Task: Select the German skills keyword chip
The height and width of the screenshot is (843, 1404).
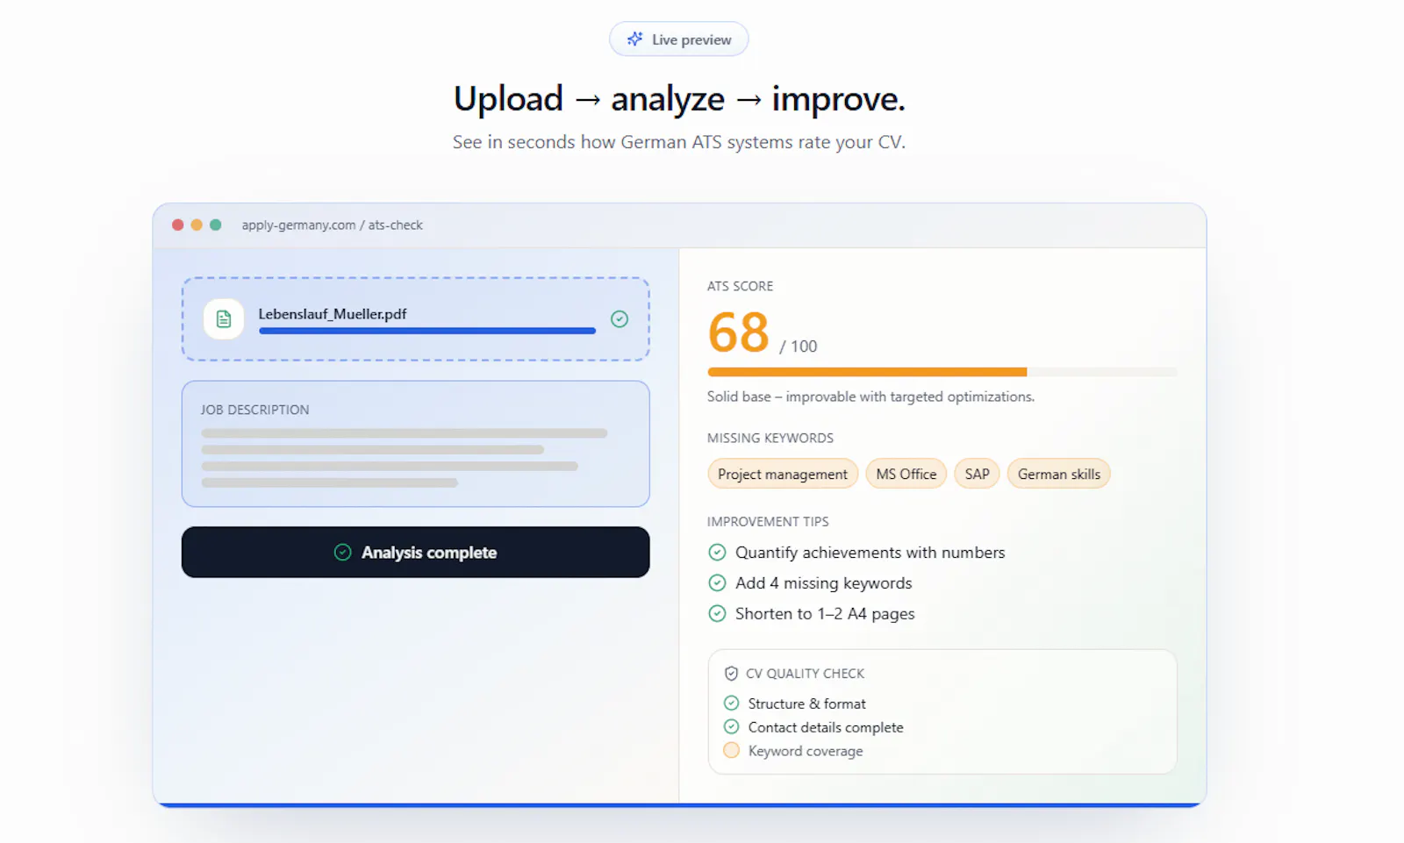Action: (x=1059, y=474)
